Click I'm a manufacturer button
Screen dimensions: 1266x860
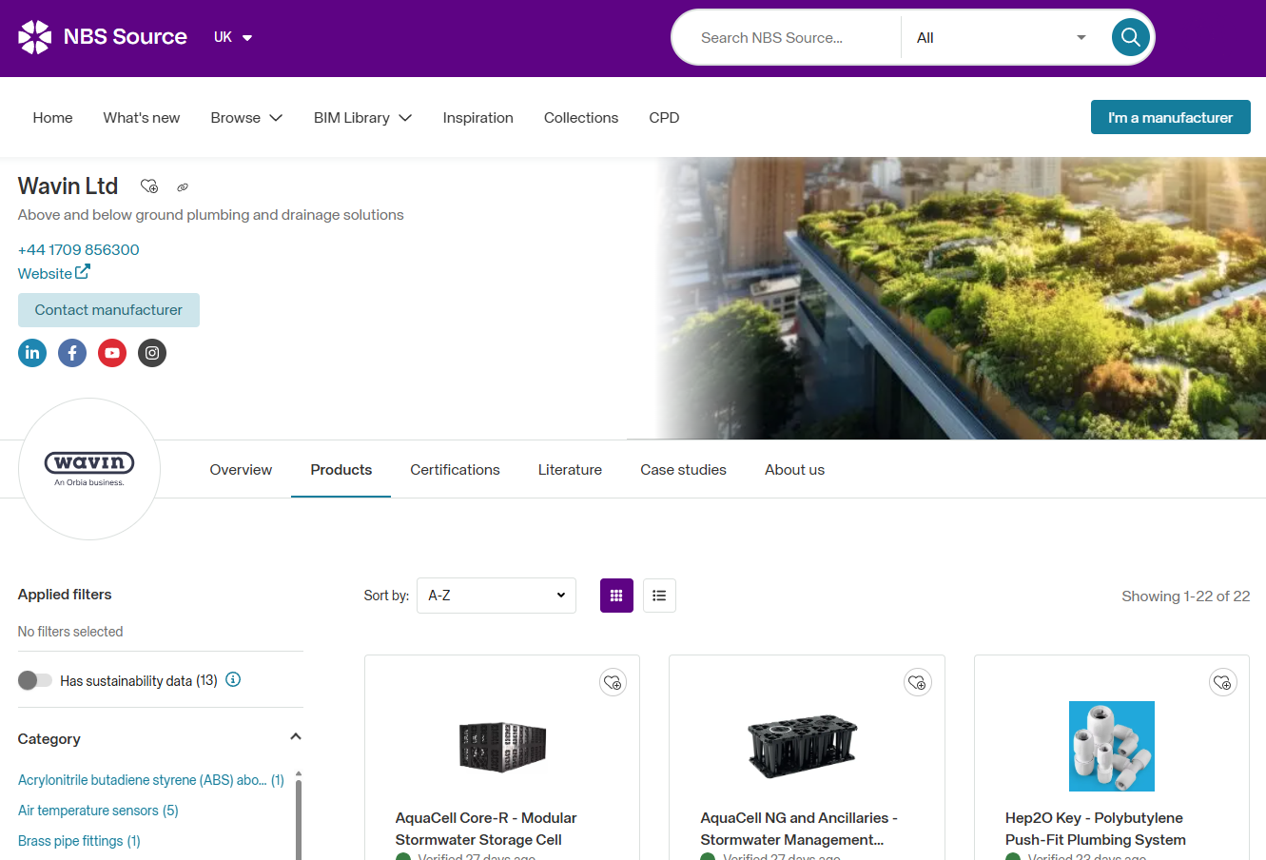(1171, 117)
